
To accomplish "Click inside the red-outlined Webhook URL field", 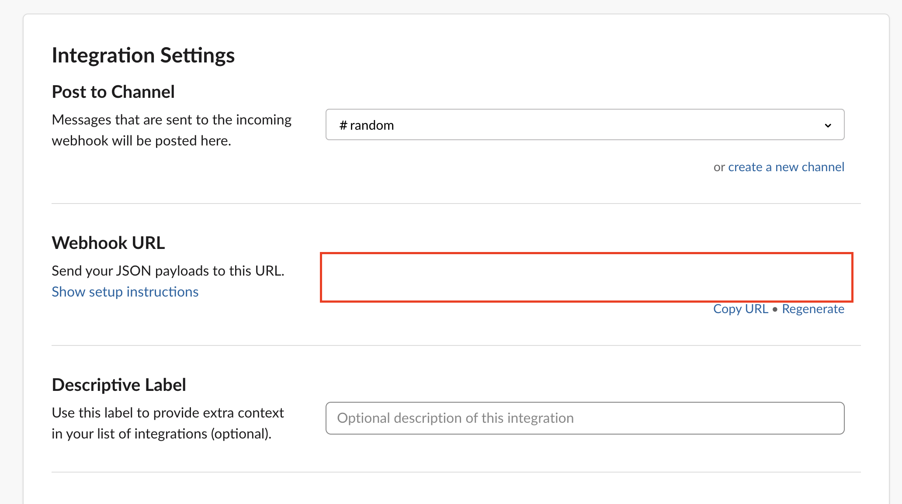I will [586, 277].
